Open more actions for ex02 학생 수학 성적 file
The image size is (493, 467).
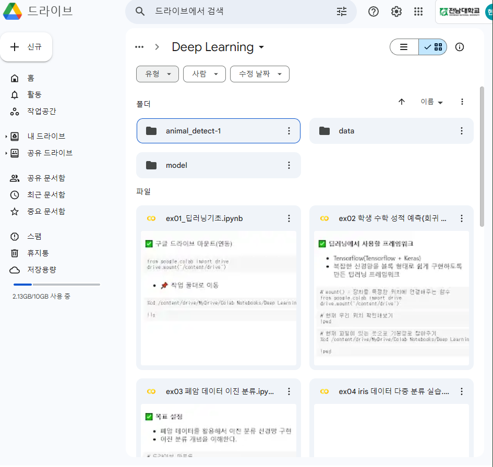click(x=462, y=218)
